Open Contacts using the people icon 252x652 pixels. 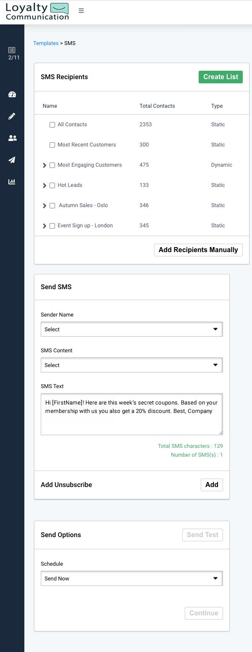coord(12,138)
